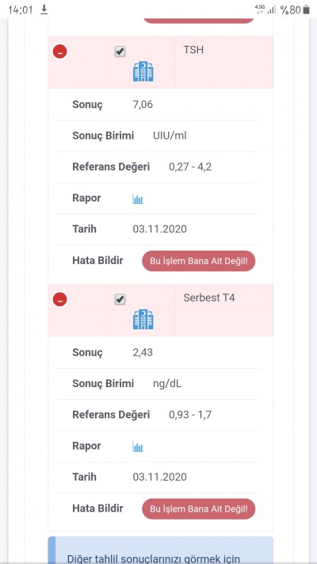Screen dimensions: 317x564
Task: Uncheck the TSH test checkbox
Action: click(120, 52)
